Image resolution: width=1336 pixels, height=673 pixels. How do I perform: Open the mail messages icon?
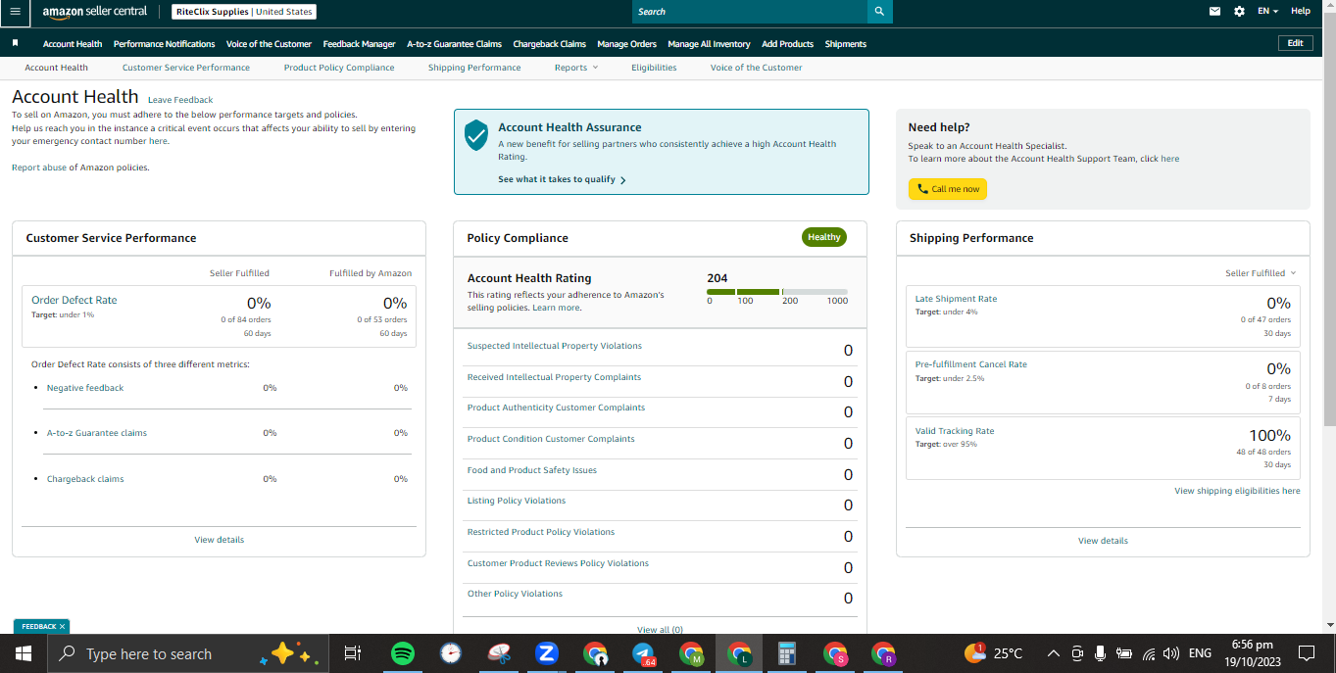1215,12
